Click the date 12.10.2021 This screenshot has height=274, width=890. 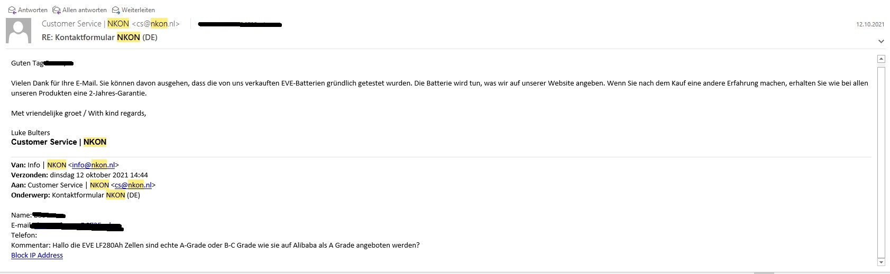870,24
